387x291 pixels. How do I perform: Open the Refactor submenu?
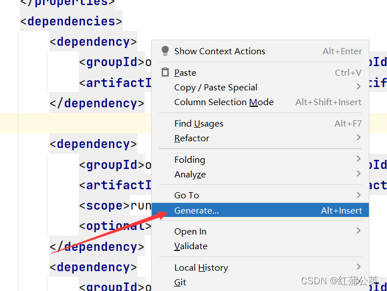pyautogui.click(x=260, y=138)
